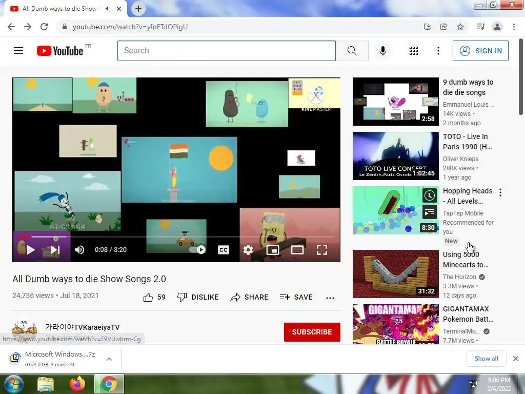Mute the video volume speaker icon

coord(79,250)
